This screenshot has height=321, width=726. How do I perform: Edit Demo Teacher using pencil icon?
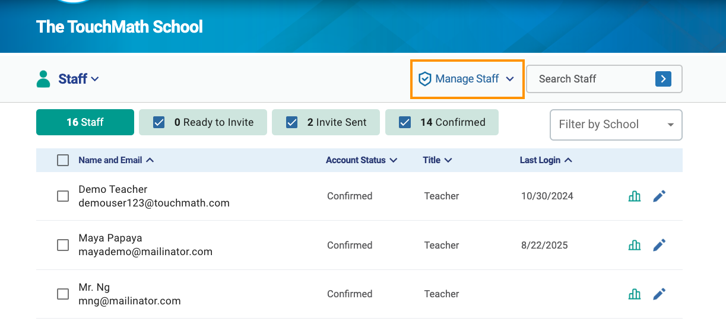point(659,196)
